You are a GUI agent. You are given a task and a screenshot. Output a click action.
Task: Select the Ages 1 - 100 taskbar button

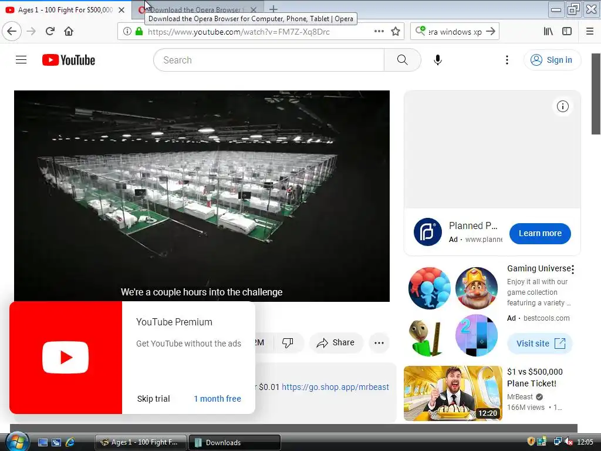(141, 442)
